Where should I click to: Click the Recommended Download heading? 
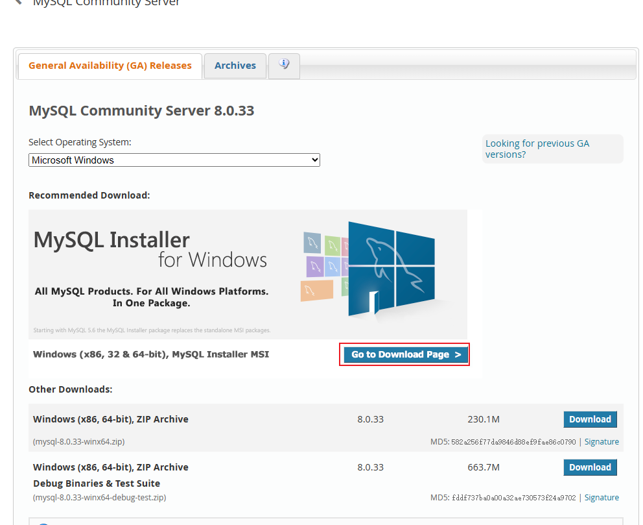coord(89,195)
